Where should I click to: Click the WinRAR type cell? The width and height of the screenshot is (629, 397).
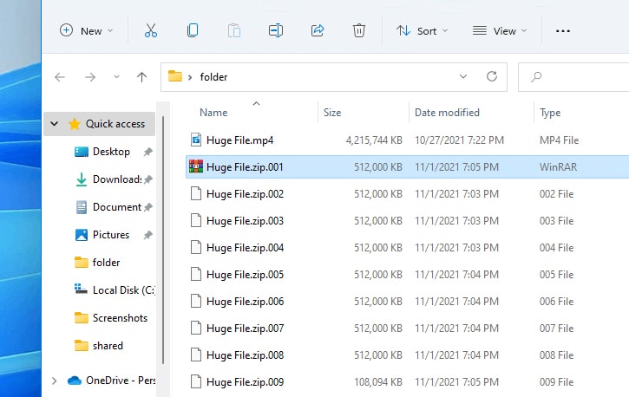(558, 167)
